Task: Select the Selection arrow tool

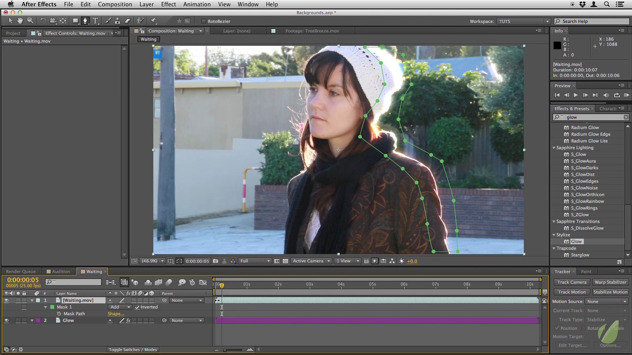Action: tap(10, 21)
